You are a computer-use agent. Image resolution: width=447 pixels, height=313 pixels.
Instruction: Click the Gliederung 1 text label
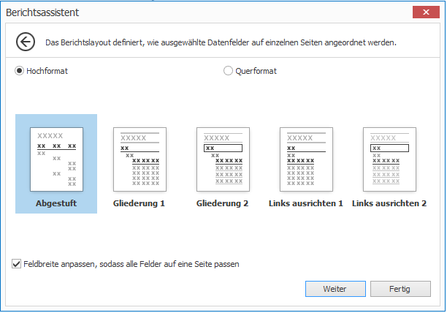point(140,203)
